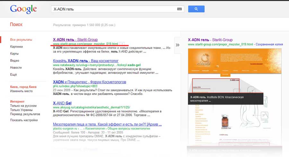Click 'Киев, город Киев' location text
The height and width of the screenshot is (157, 289).
click(x=23, y=87)
